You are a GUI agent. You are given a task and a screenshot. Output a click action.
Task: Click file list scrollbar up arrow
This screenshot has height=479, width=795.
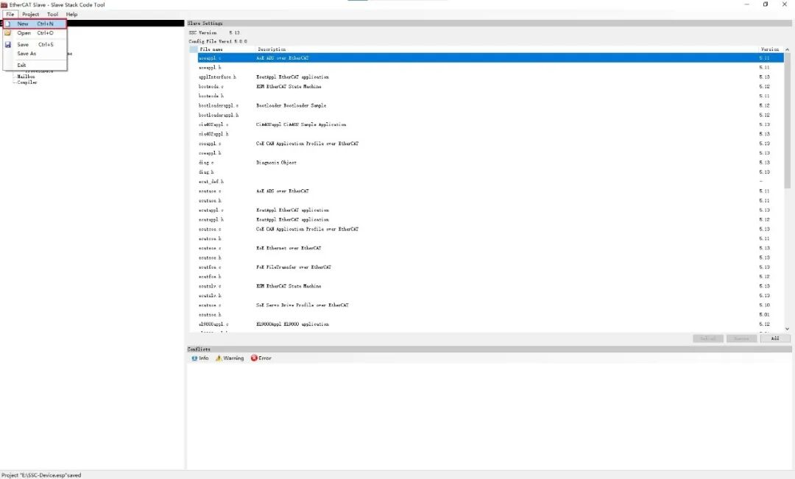787,50
